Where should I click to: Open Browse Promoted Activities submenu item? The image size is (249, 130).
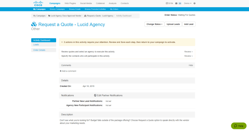95,9
